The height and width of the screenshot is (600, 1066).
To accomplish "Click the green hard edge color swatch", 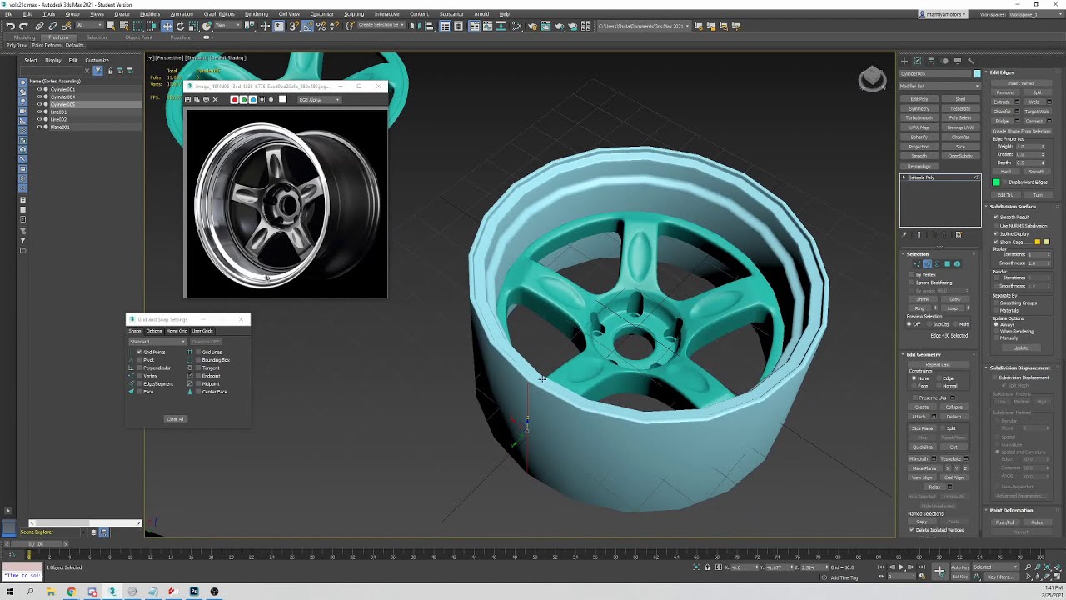I will (996, 182).
